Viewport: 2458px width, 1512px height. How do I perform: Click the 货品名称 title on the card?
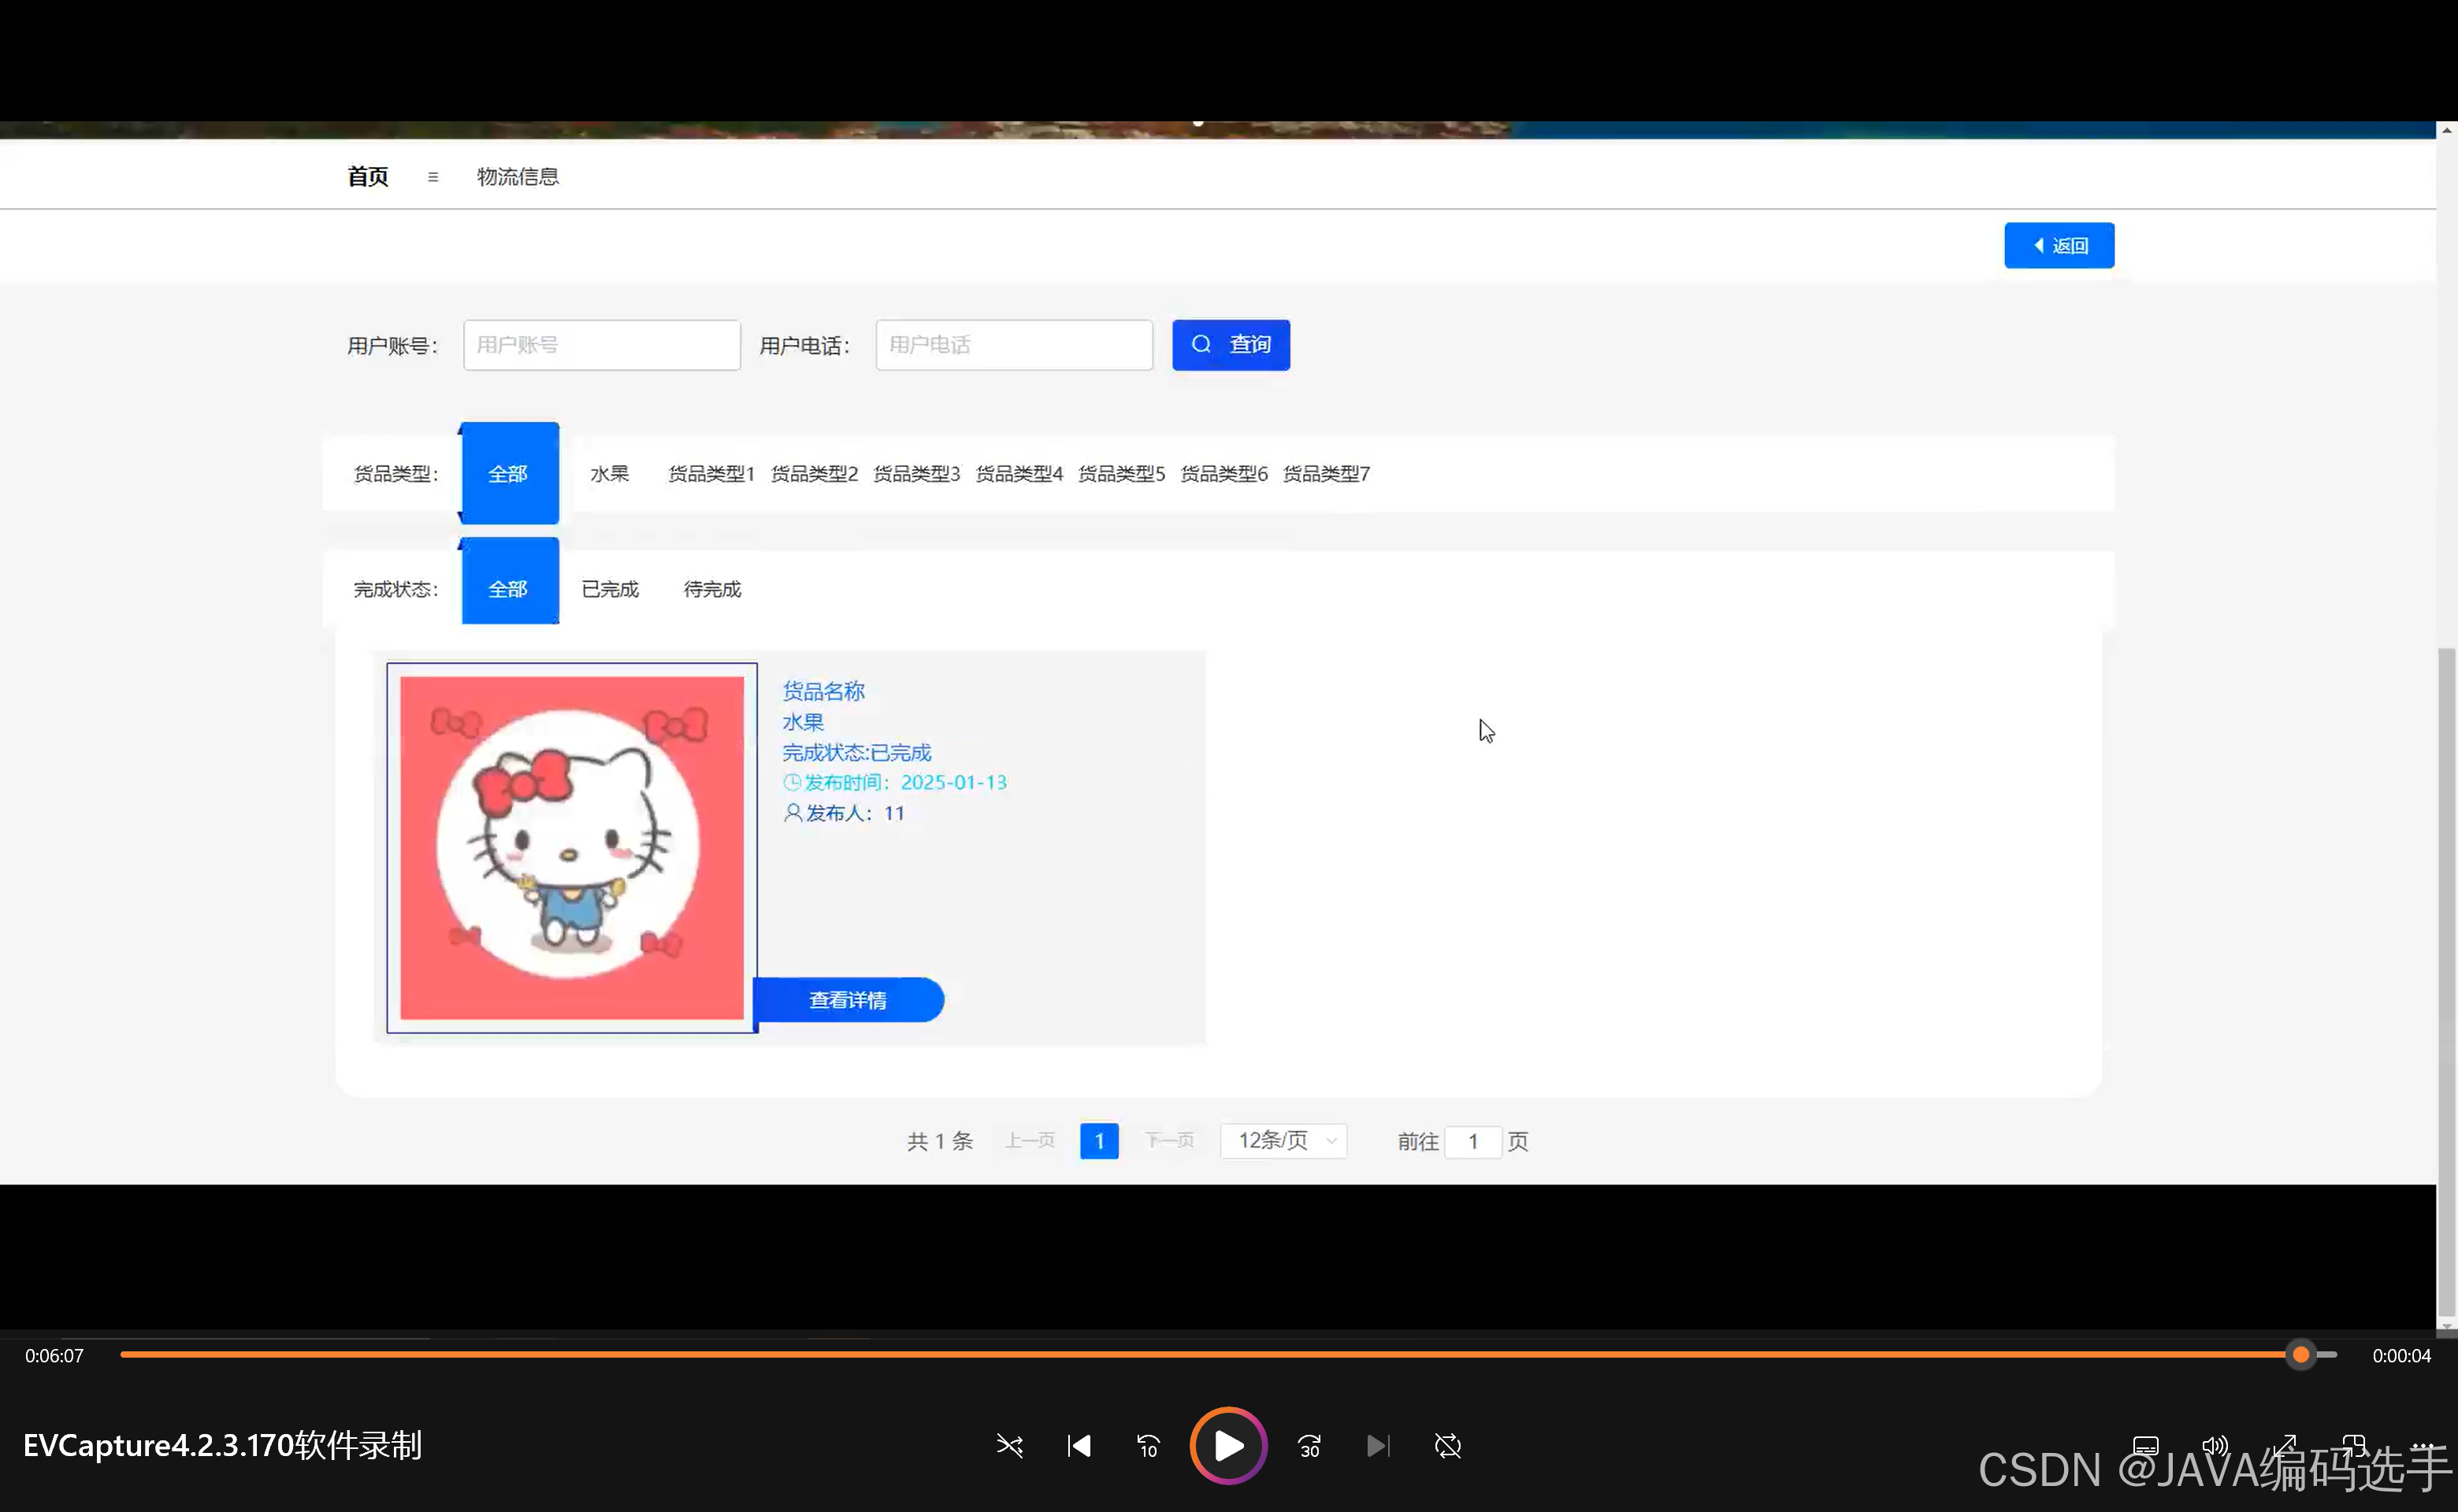point(823,691)
